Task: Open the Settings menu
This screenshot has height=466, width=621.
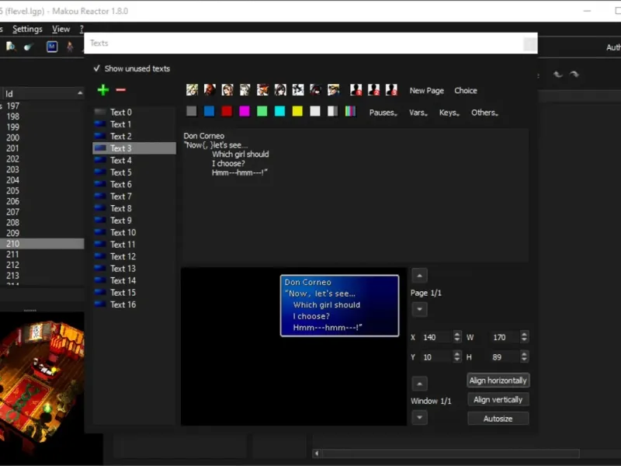Action: [27, 29]
